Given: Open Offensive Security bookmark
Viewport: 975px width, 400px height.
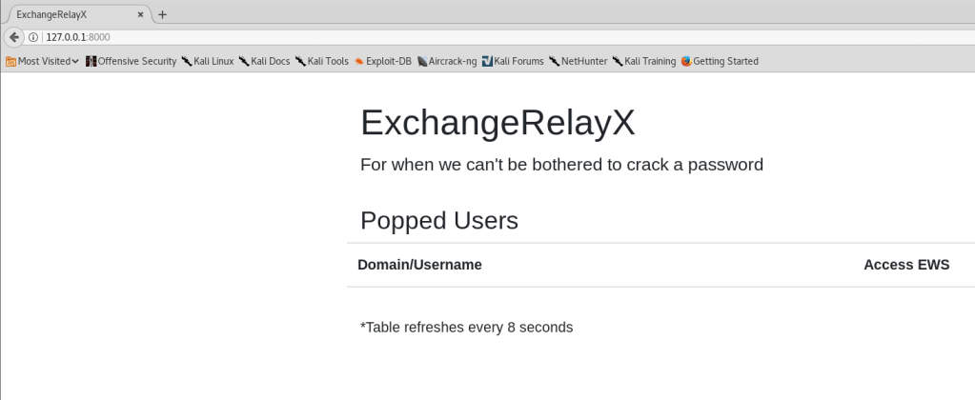Looking at the screenshot, I should [132, 61].
